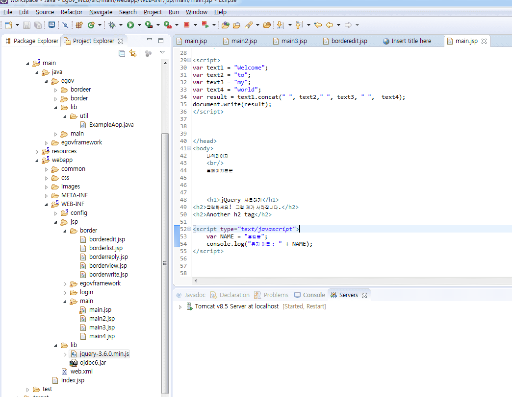512x397 pixels.
Task: Click the New file wizard icon
Action: click(x=8, y=25)
